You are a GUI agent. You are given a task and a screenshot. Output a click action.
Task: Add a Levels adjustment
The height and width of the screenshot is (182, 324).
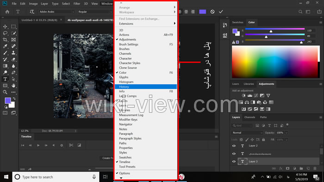[250, 96]
